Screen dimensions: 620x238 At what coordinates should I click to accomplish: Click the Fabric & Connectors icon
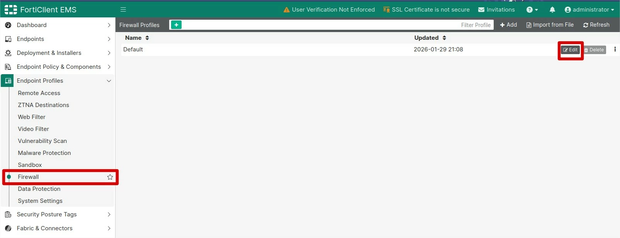[8, 228]
